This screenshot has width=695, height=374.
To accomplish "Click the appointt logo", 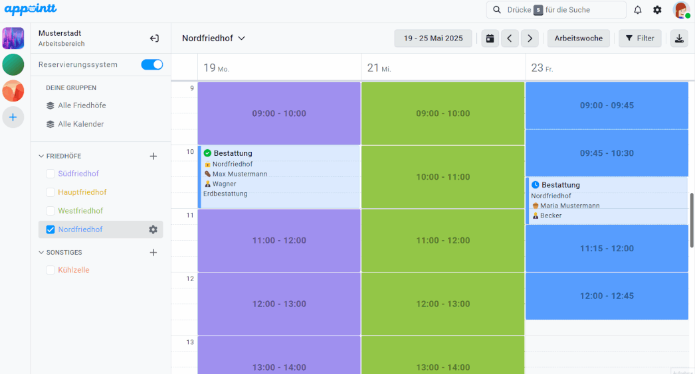I will (31, 9).
